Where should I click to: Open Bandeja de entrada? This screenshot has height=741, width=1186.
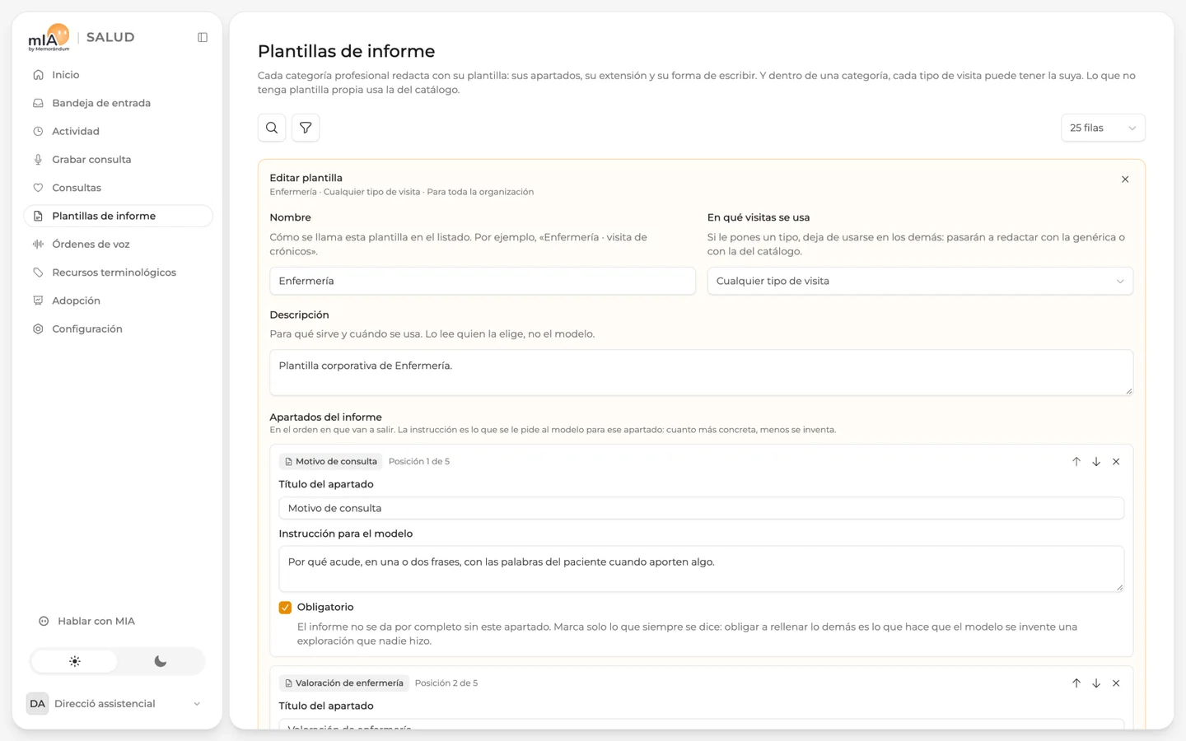tap(118, 103)
